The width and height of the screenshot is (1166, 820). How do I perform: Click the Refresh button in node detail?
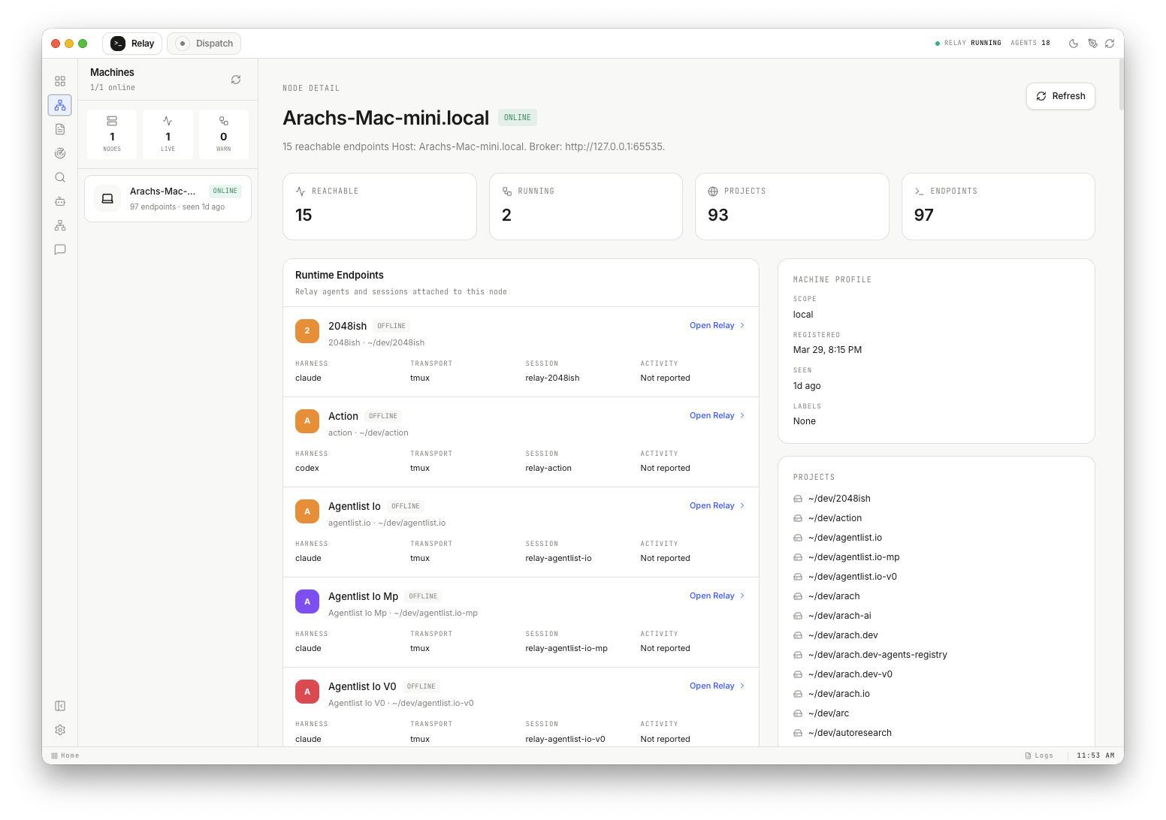click(1060, 96)
